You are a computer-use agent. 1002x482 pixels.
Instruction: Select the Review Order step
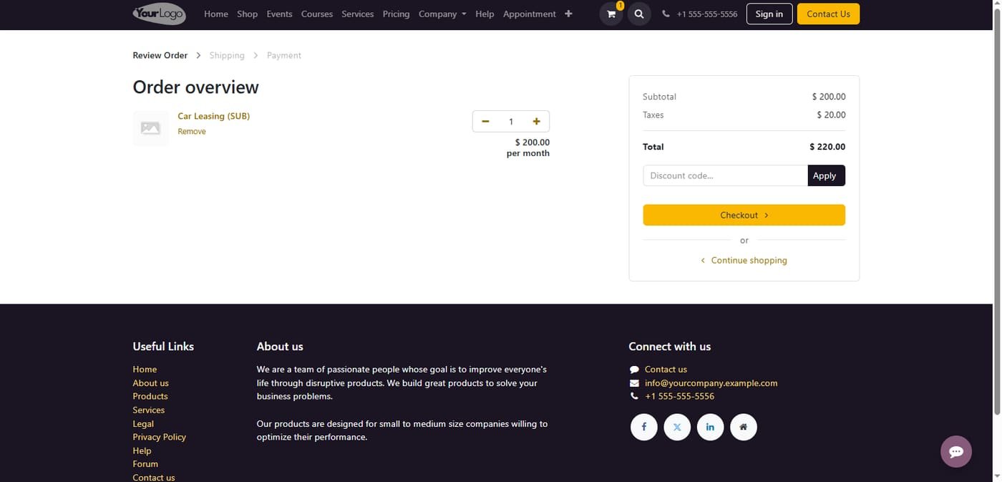(x=160, y=55)
